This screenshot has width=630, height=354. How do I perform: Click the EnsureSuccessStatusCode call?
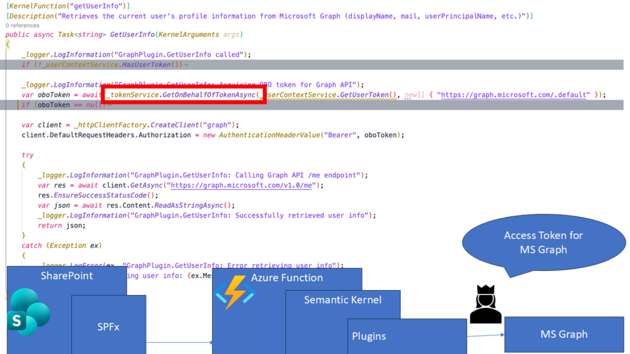(x=103, y=195)
